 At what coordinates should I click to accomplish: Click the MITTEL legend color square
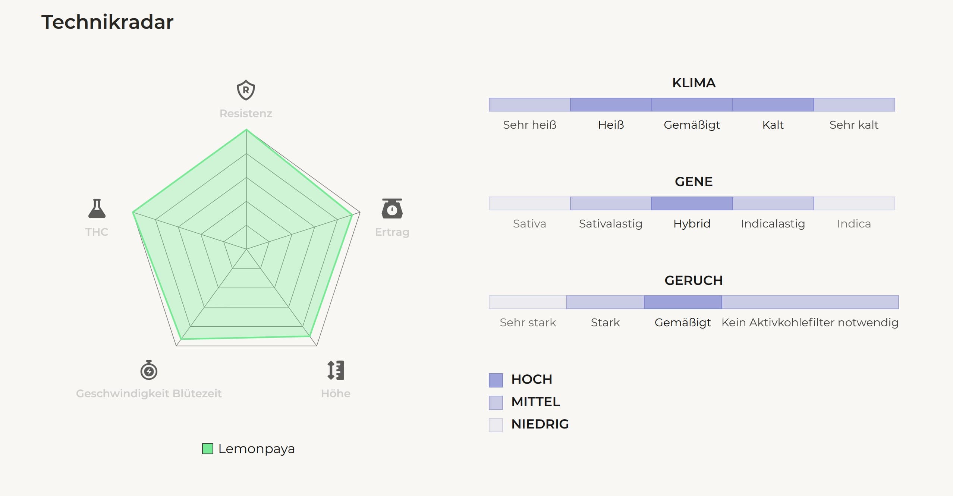496,402
